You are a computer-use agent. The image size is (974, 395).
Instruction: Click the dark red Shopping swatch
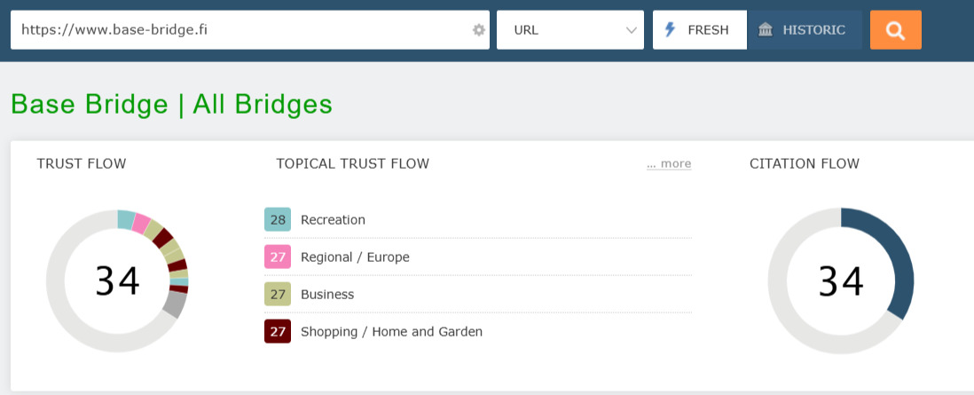tap(278, 331)
